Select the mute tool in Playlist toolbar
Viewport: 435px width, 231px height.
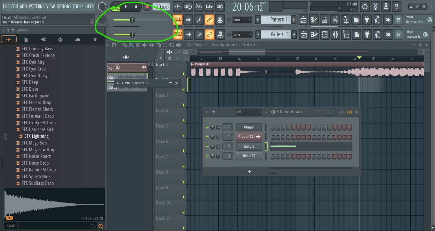[x=145, y=45]
